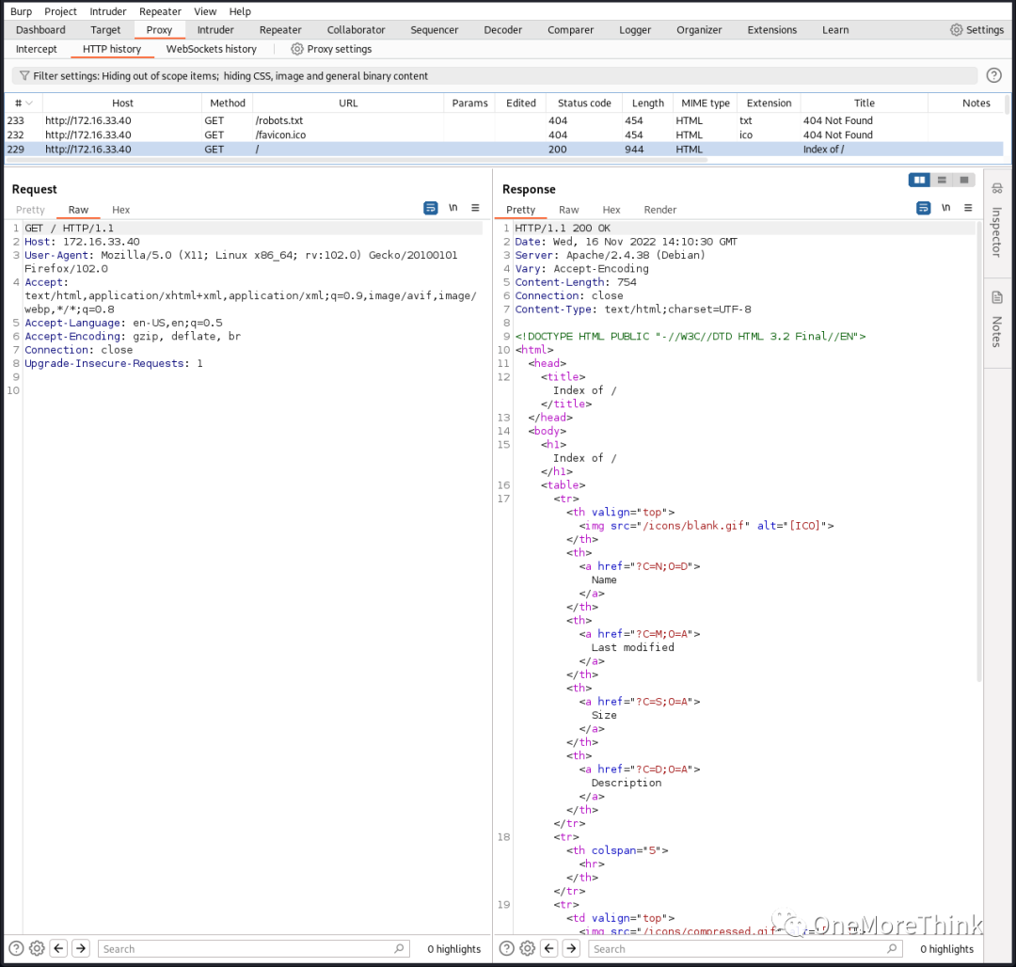Select history row 233 /robots.txt
The height and width of the screenshot is (967, 1016).
point(505,120)
